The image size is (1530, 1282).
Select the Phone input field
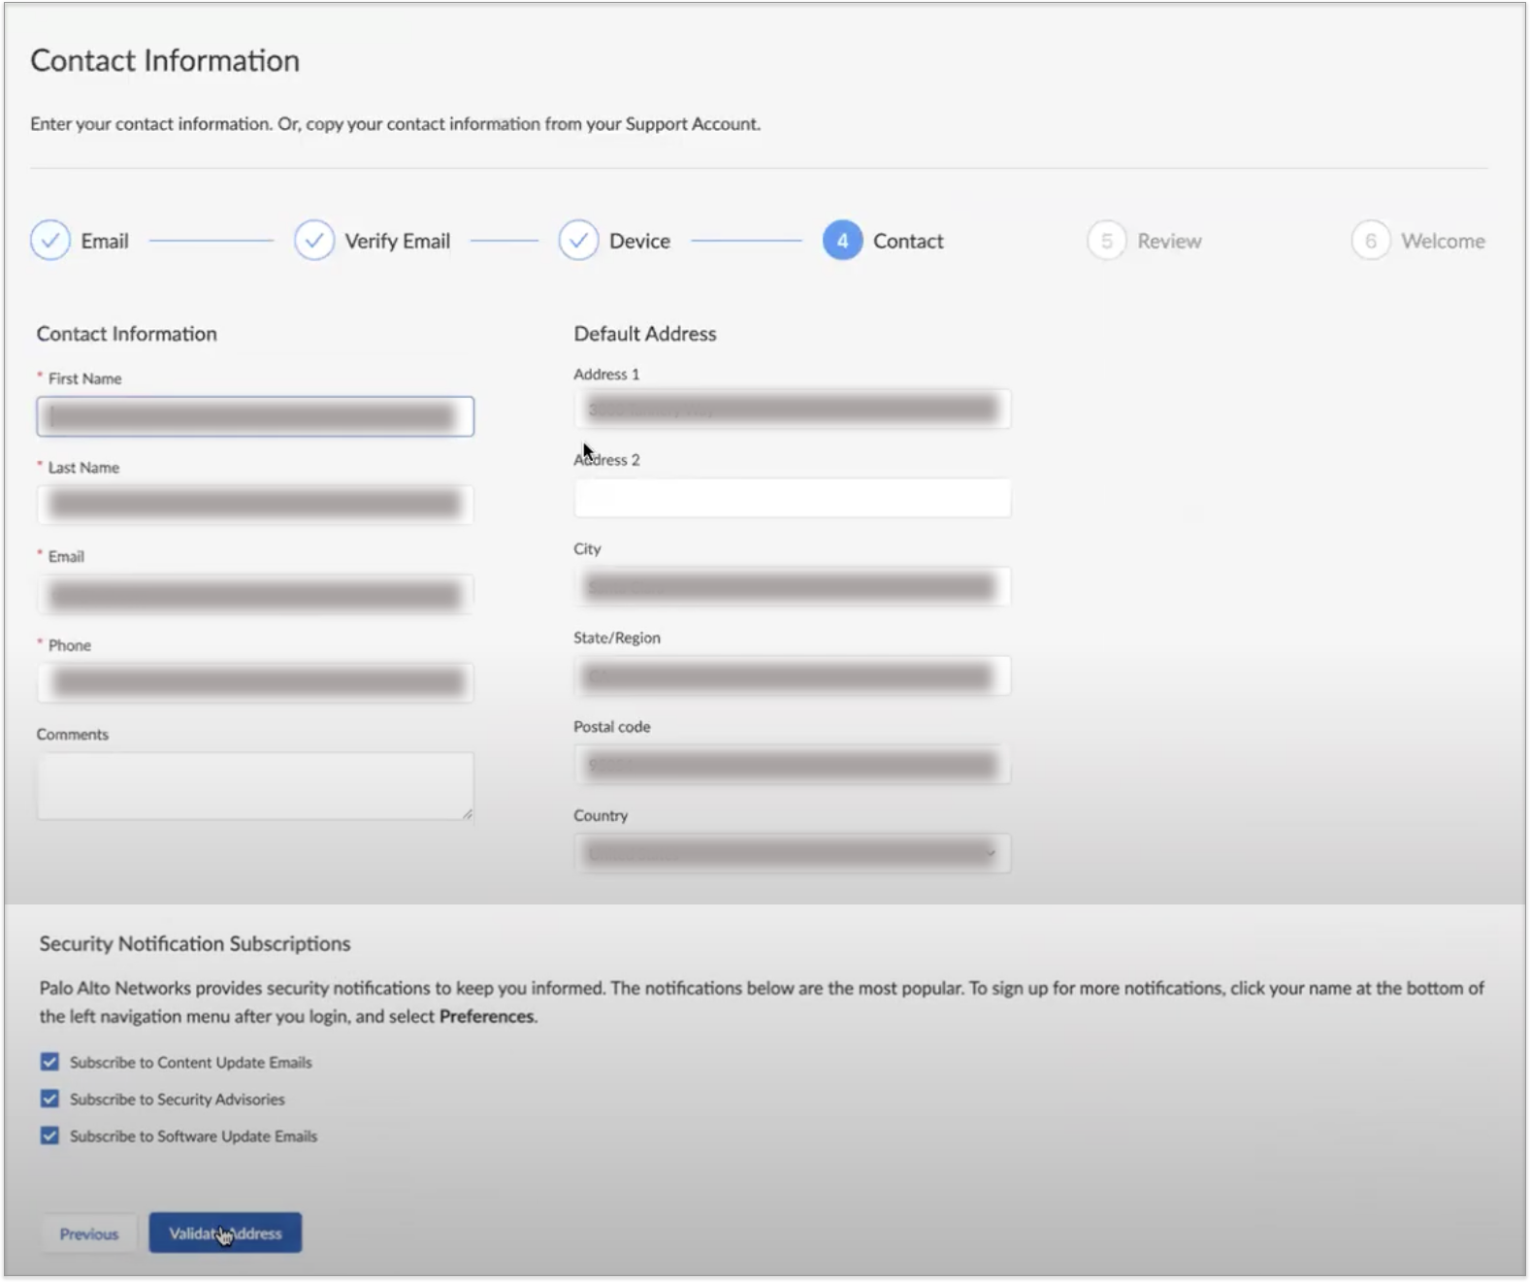(255, 683)
